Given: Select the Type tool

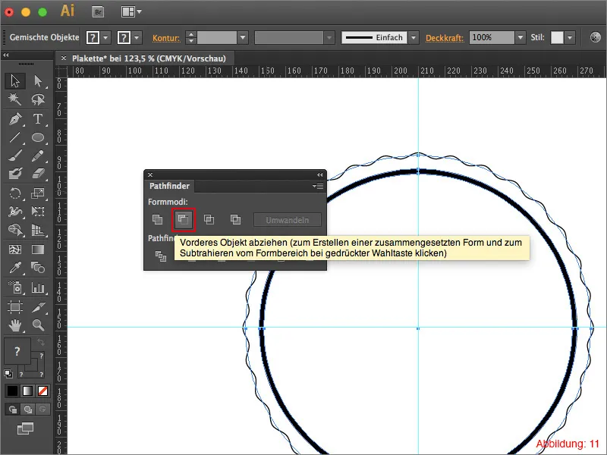Looking at the screenshot, I should click(x=37, y=119).
